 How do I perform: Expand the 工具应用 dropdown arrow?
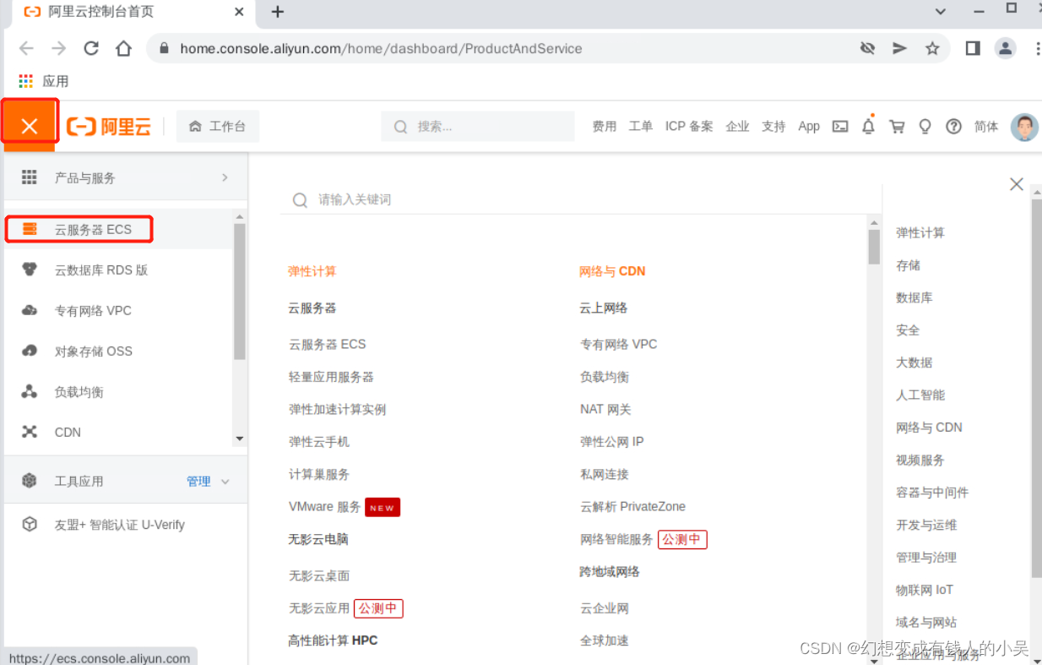(x=225, y=481)
